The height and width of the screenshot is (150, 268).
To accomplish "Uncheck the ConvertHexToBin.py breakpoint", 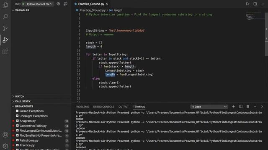I will click(x=18, y=126).
